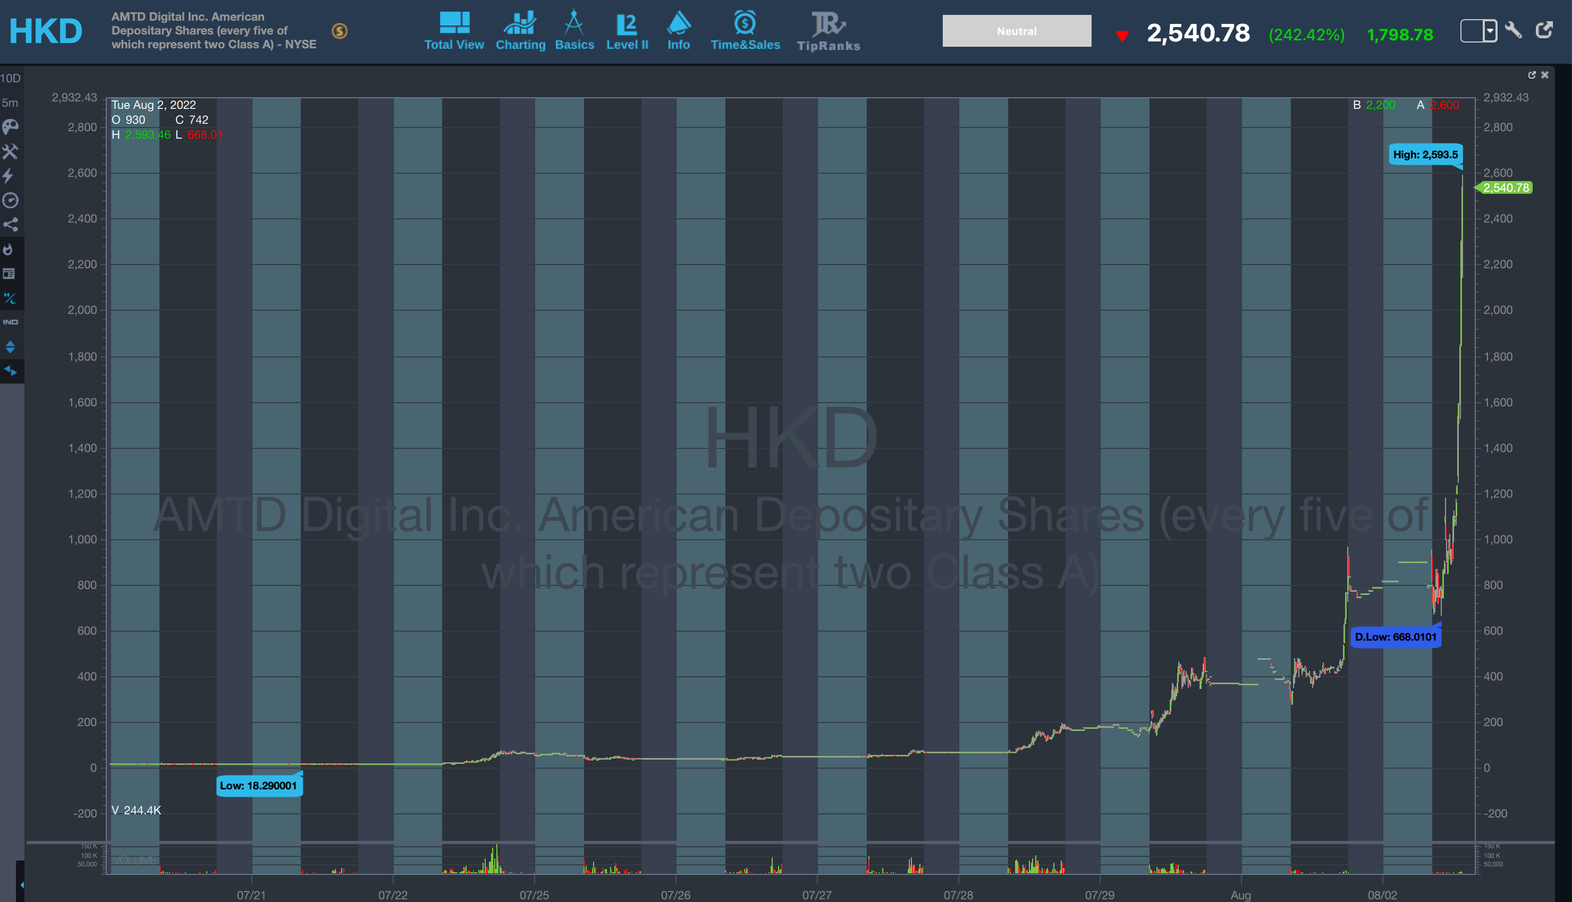Click the Aug label on time axis

1240,895
